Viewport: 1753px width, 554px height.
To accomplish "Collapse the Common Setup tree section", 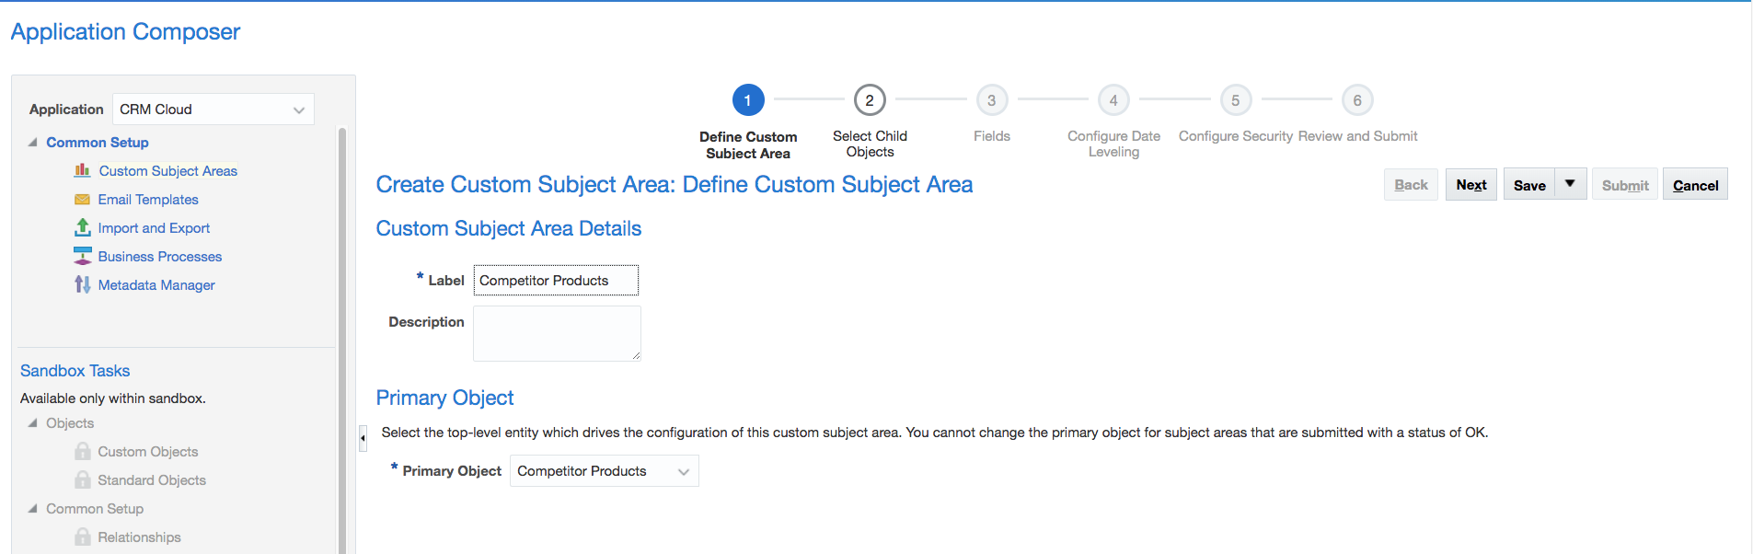I will [x=33, y=143].
